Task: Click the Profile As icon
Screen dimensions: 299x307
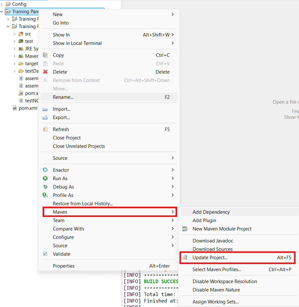Action: [x=45, y=195]
